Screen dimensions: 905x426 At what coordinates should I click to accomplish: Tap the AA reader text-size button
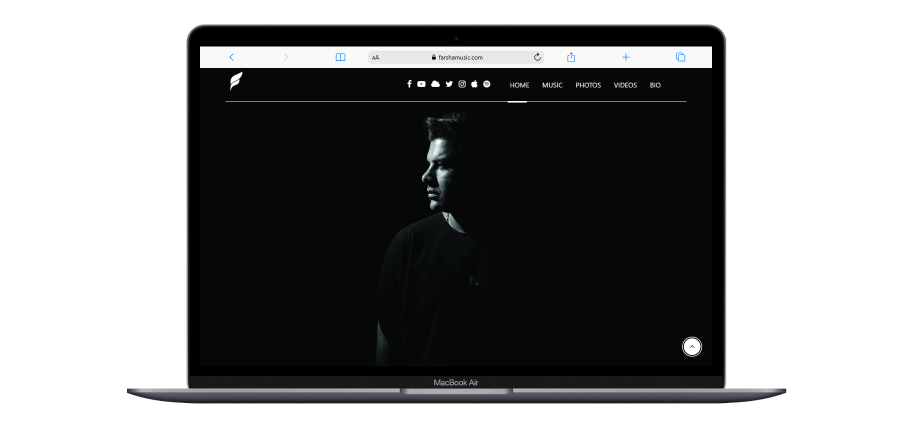(375, 57)
